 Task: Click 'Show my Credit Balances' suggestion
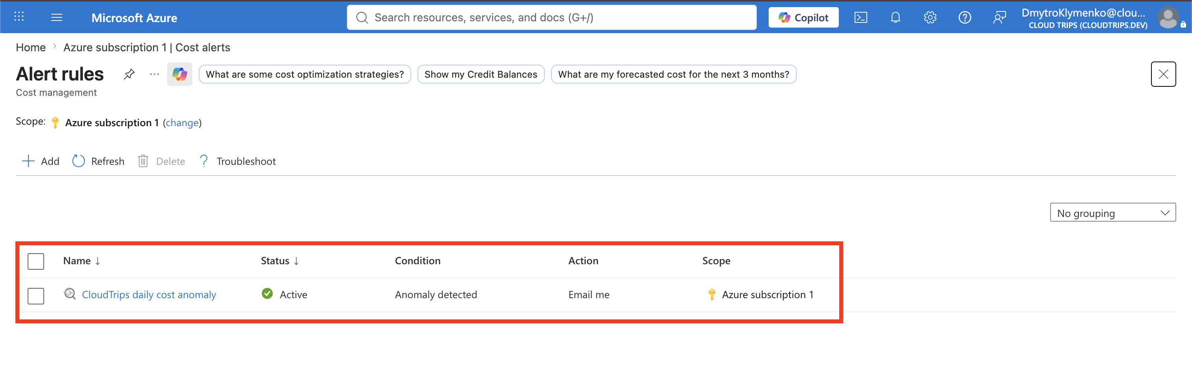point(481,74)
